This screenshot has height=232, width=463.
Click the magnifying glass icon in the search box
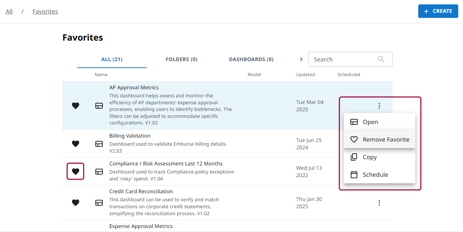pos(381,59)
